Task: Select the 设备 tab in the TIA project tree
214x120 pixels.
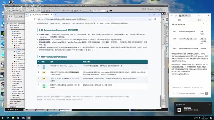Action: (x=11, y=16)
